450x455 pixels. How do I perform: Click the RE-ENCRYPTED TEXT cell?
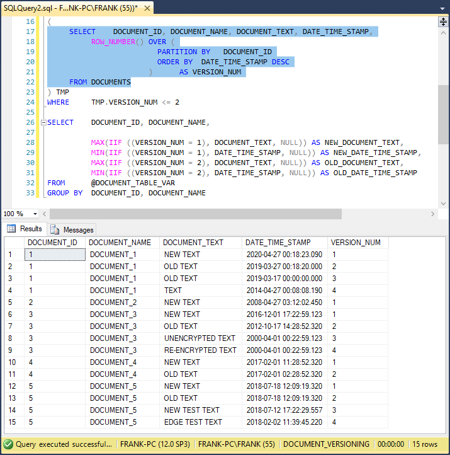pyautogui.click(x=201, y=350)
